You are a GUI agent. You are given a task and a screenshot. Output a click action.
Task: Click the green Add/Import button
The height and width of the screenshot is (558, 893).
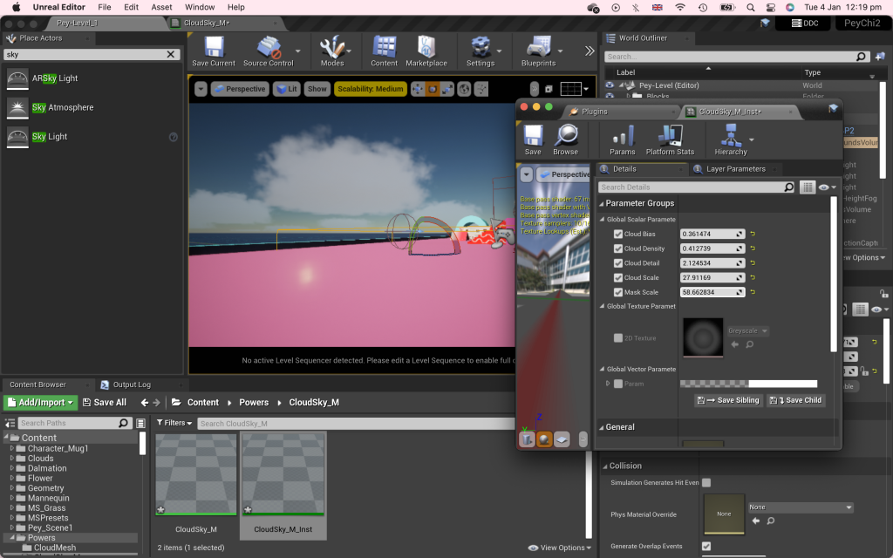[41, 402]
